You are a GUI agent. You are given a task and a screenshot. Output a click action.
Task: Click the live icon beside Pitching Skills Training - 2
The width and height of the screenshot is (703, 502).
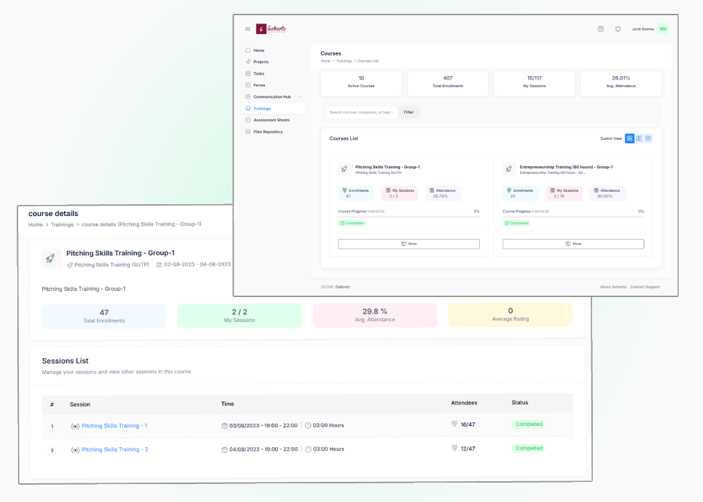pos(75,450)
